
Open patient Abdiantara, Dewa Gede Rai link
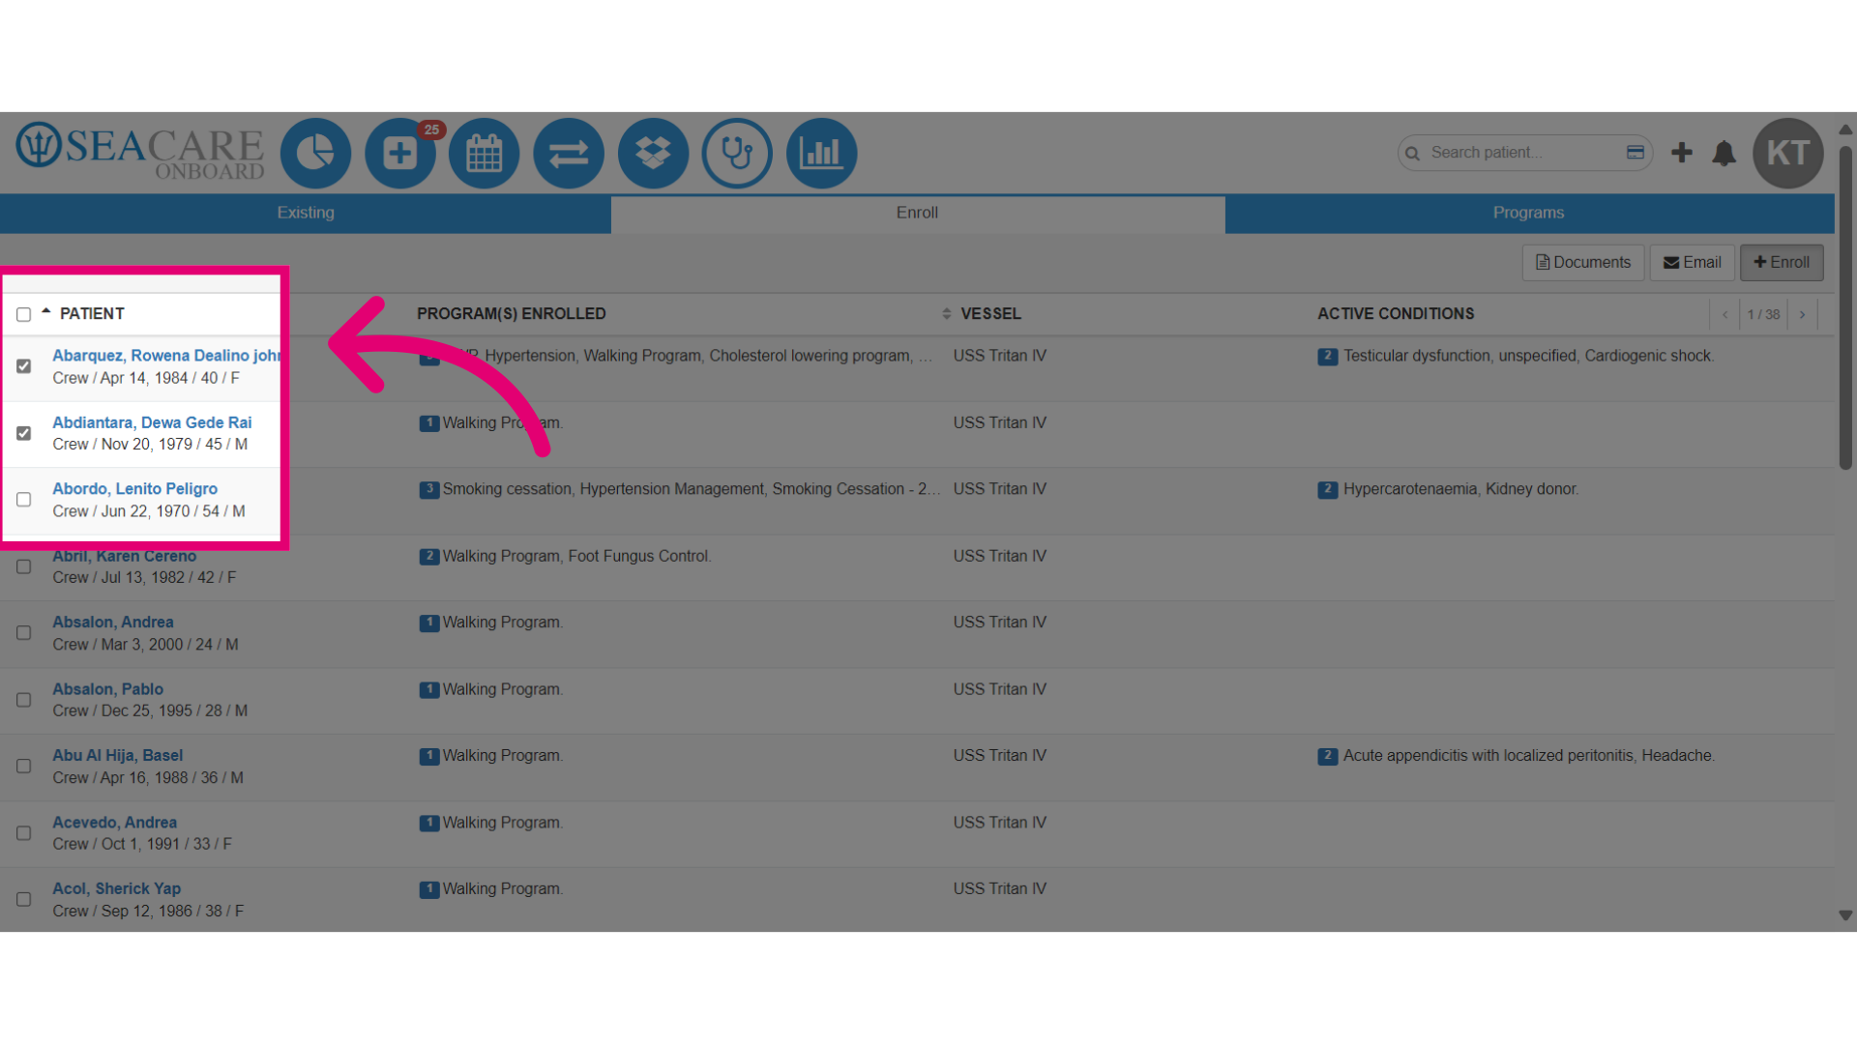point(152,422)
